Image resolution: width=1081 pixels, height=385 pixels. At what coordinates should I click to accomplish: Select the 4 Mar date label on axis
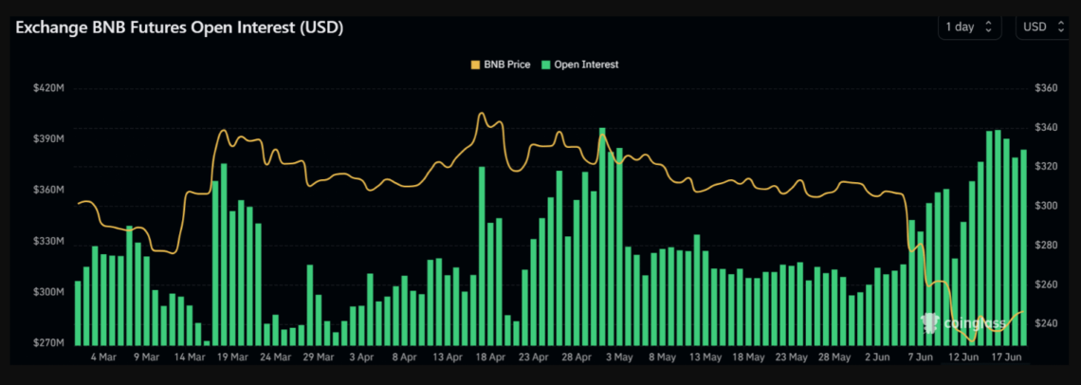(104, 357)
